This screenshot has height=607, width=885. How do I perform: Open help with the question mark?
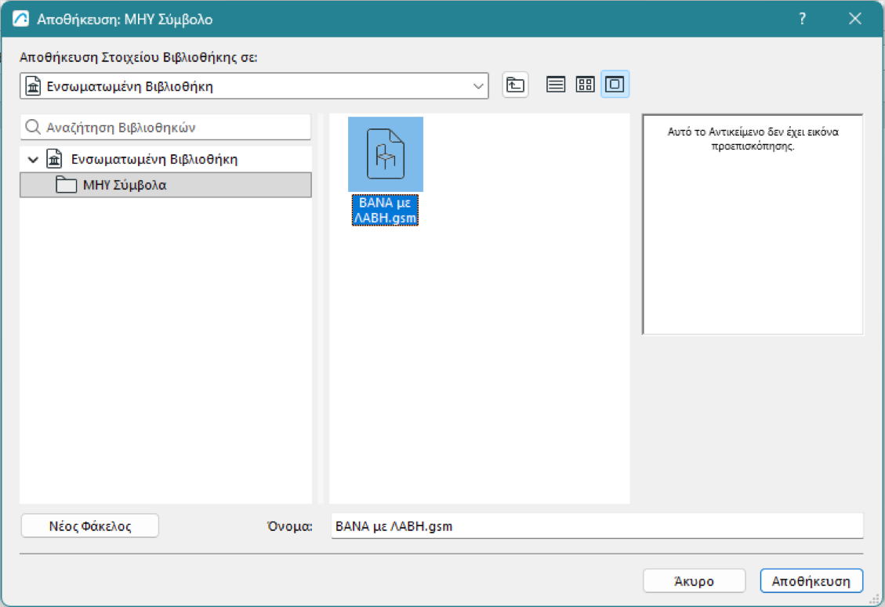pos(802,19)
